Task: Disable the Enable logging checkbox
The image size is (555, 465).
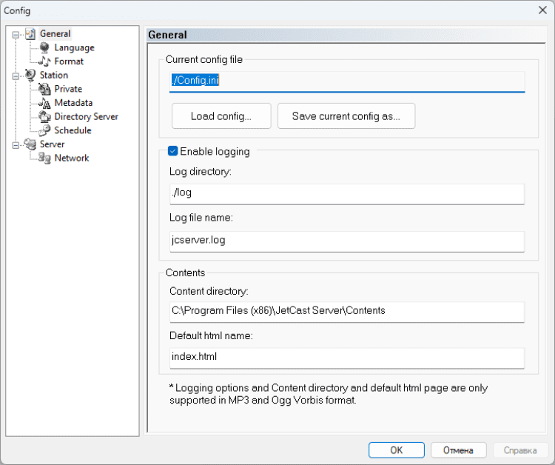Action: tap(173, 152)
